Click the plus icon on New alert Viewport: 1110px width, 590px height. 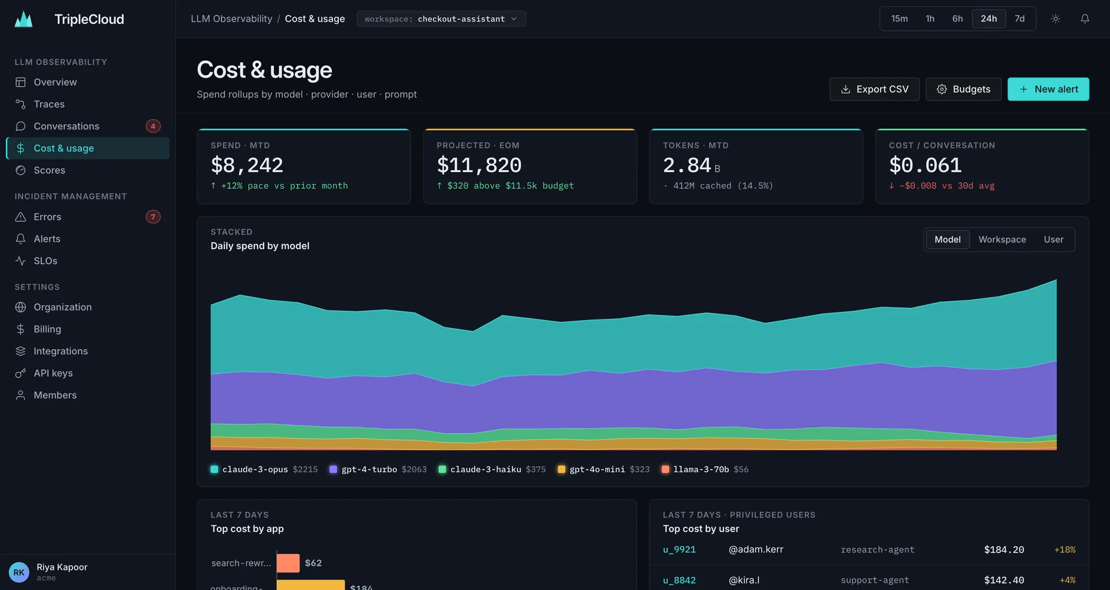pos(1024,89)
